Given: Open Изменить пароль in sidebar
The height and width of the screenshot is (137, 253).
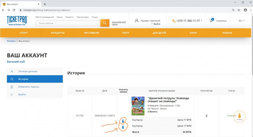Looking at the screenshot, I should 29,87.
